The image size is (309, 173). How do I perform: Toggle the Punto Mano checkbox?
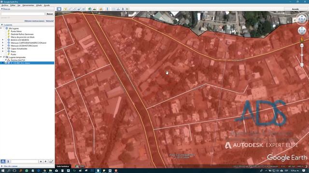[x=6, y=31]
